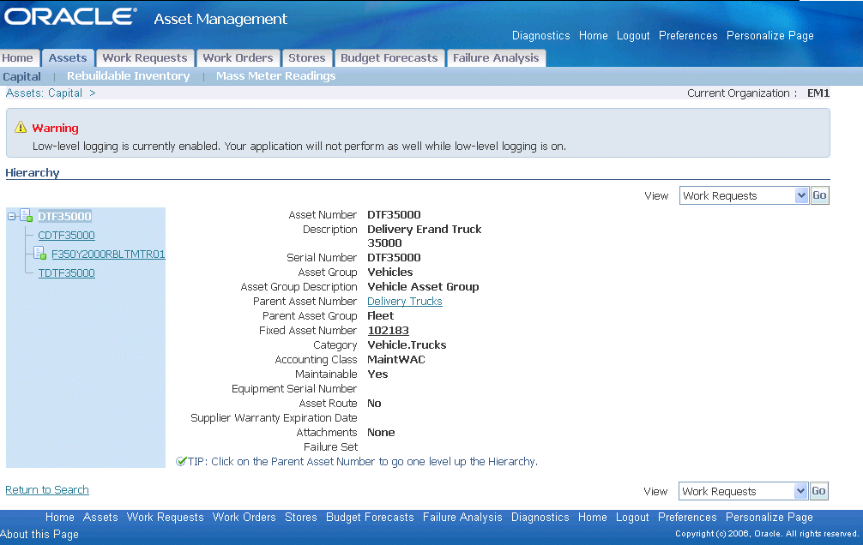
Task: Click the bottom Go button
Action: (x=819, y=491)
